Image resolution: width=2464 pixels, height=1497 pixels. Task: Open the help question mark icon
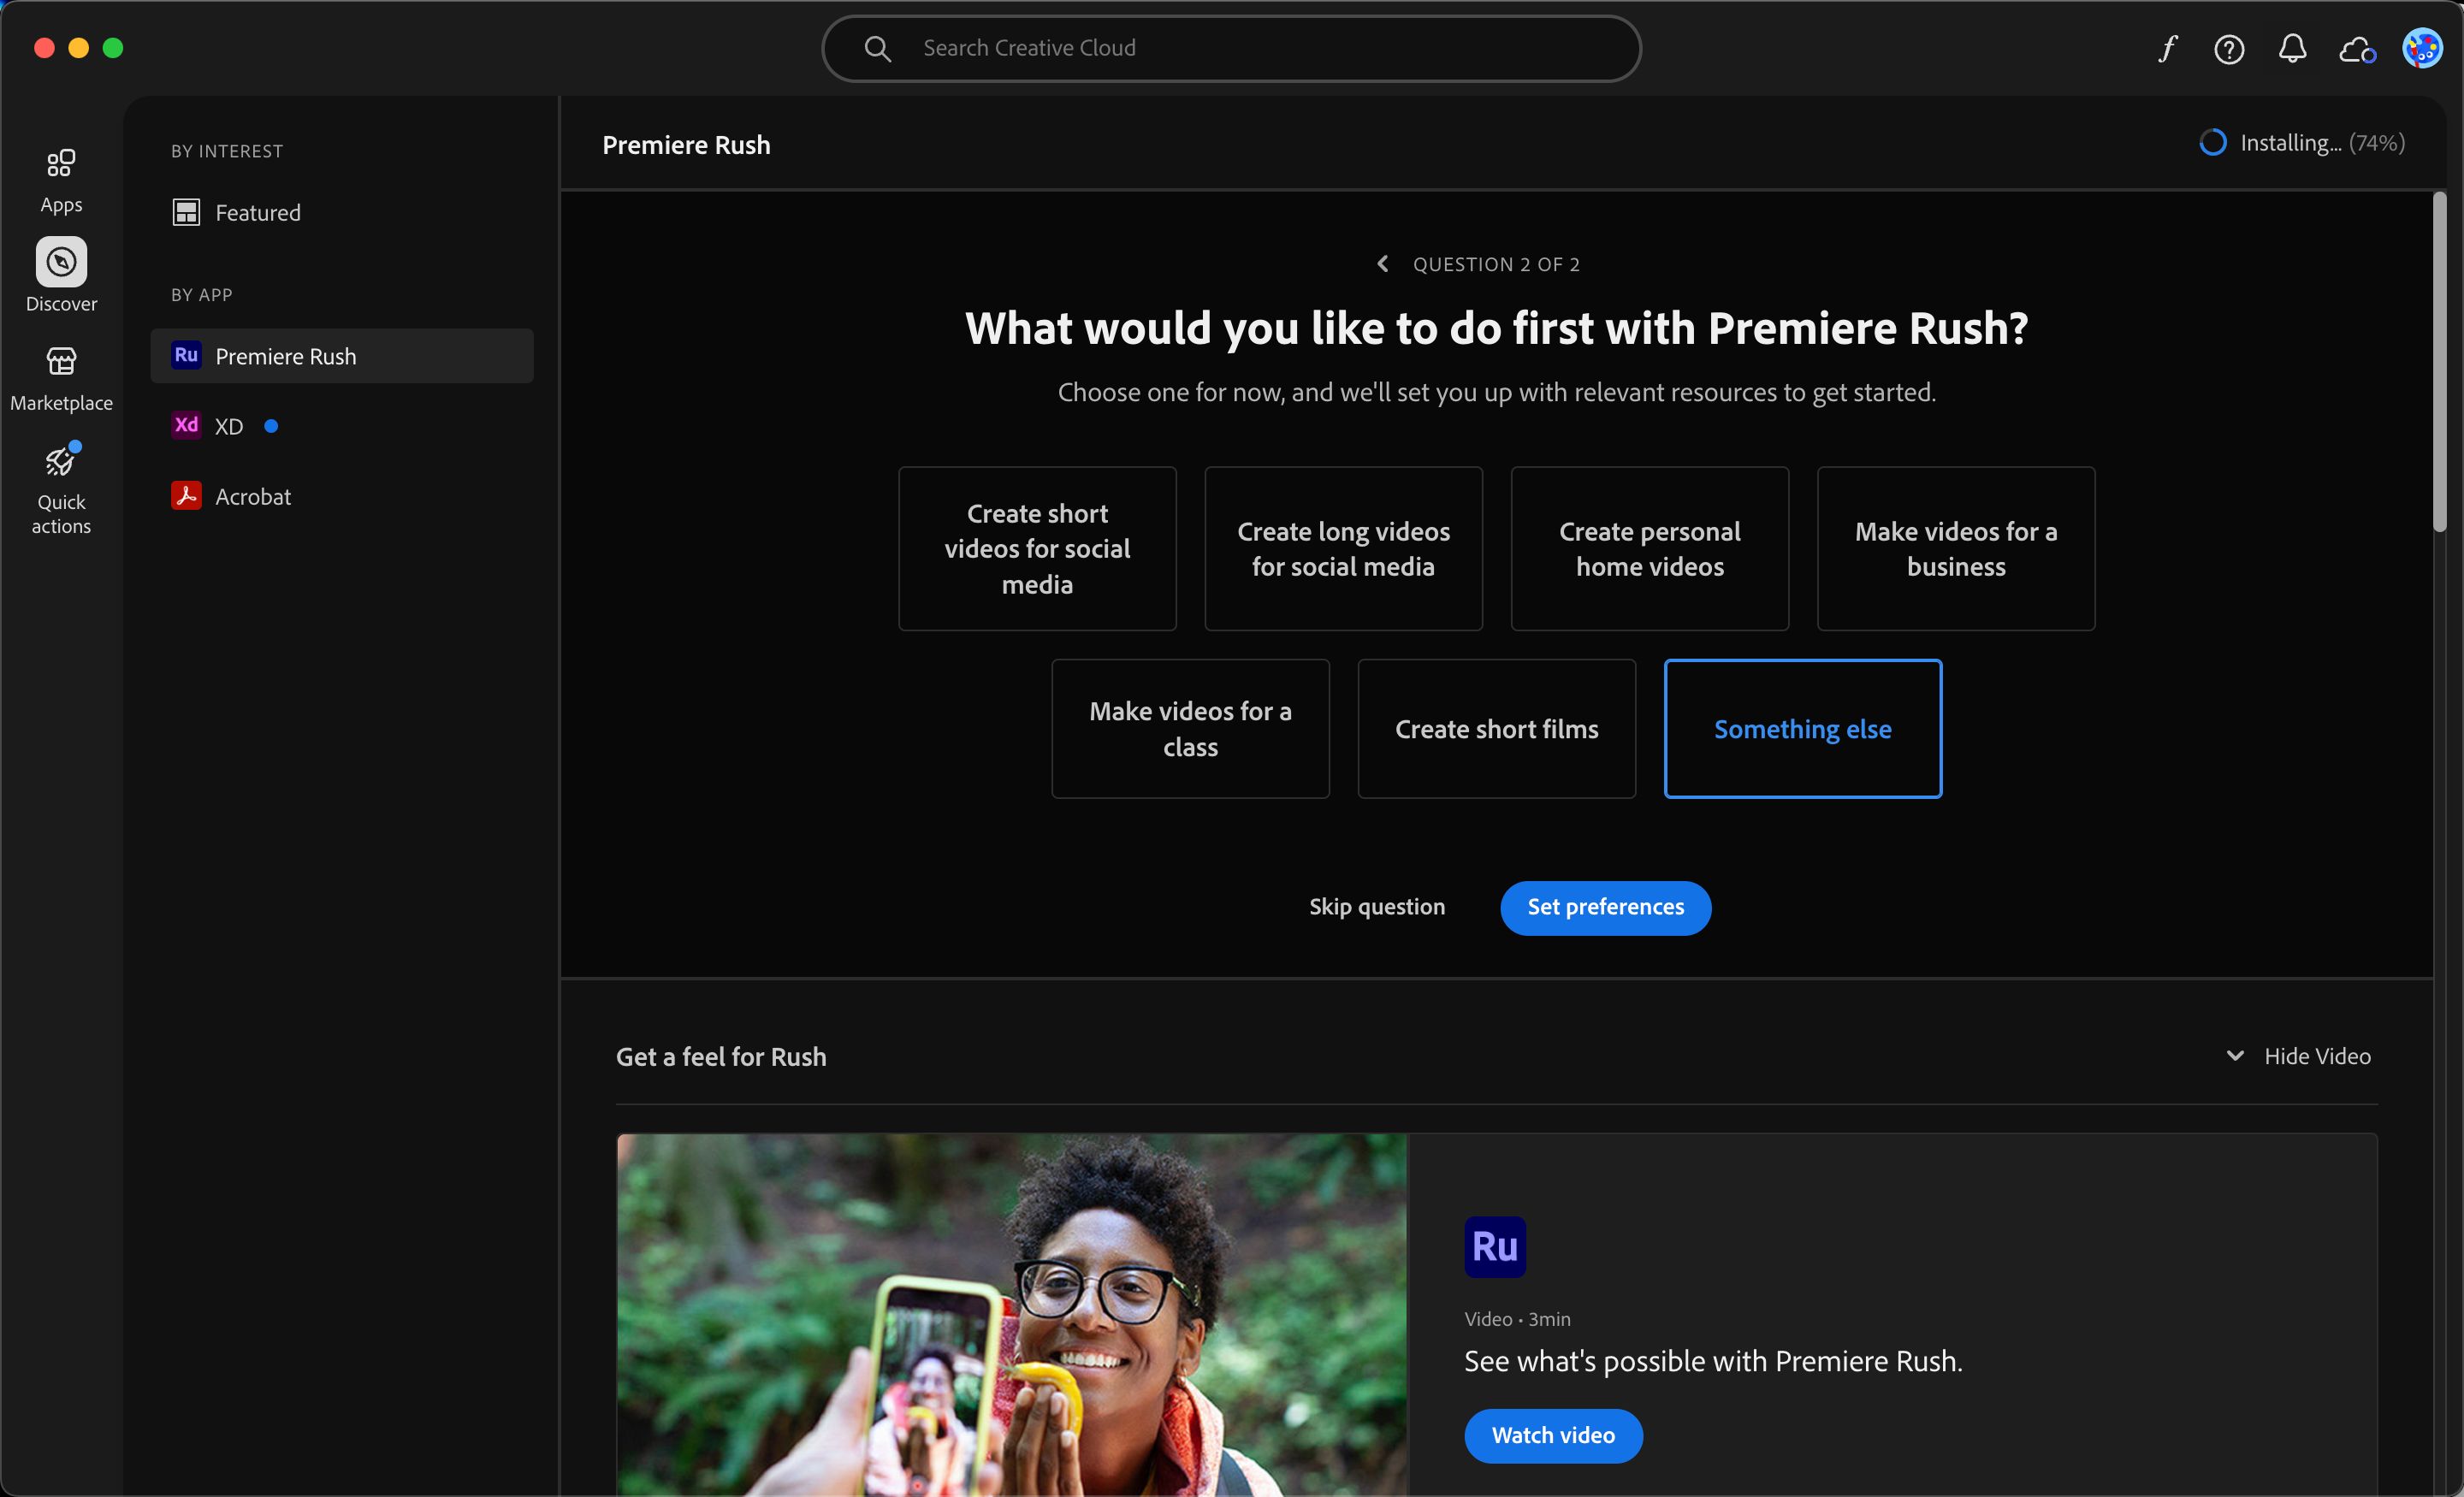pyautogui.click(x=2229, y=49)
